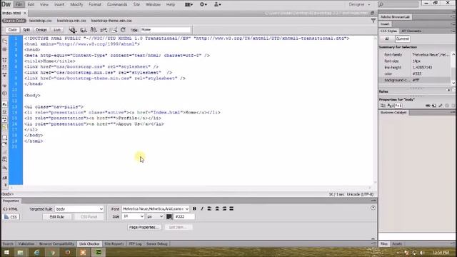The height and width of the screenshot is (257, 457).
Task: Open the Site menu
Action: [x=136, y=4]
